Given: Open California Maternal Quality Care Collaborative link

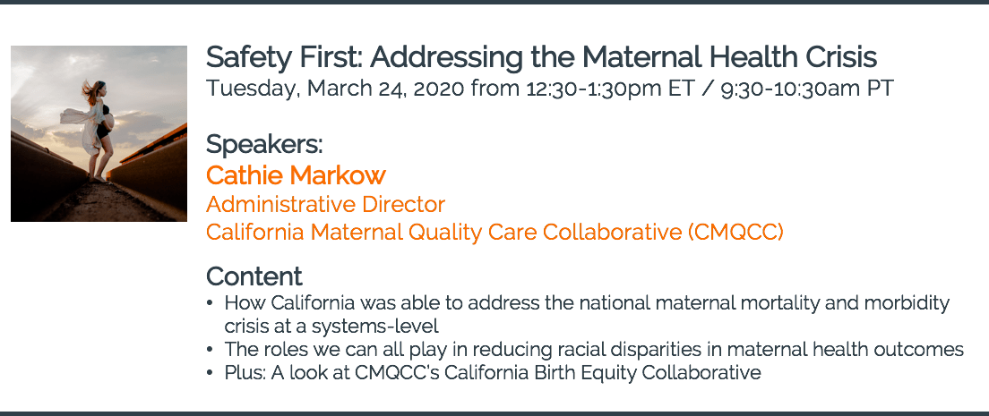Looking at the screenshot, I should point(494,233).
